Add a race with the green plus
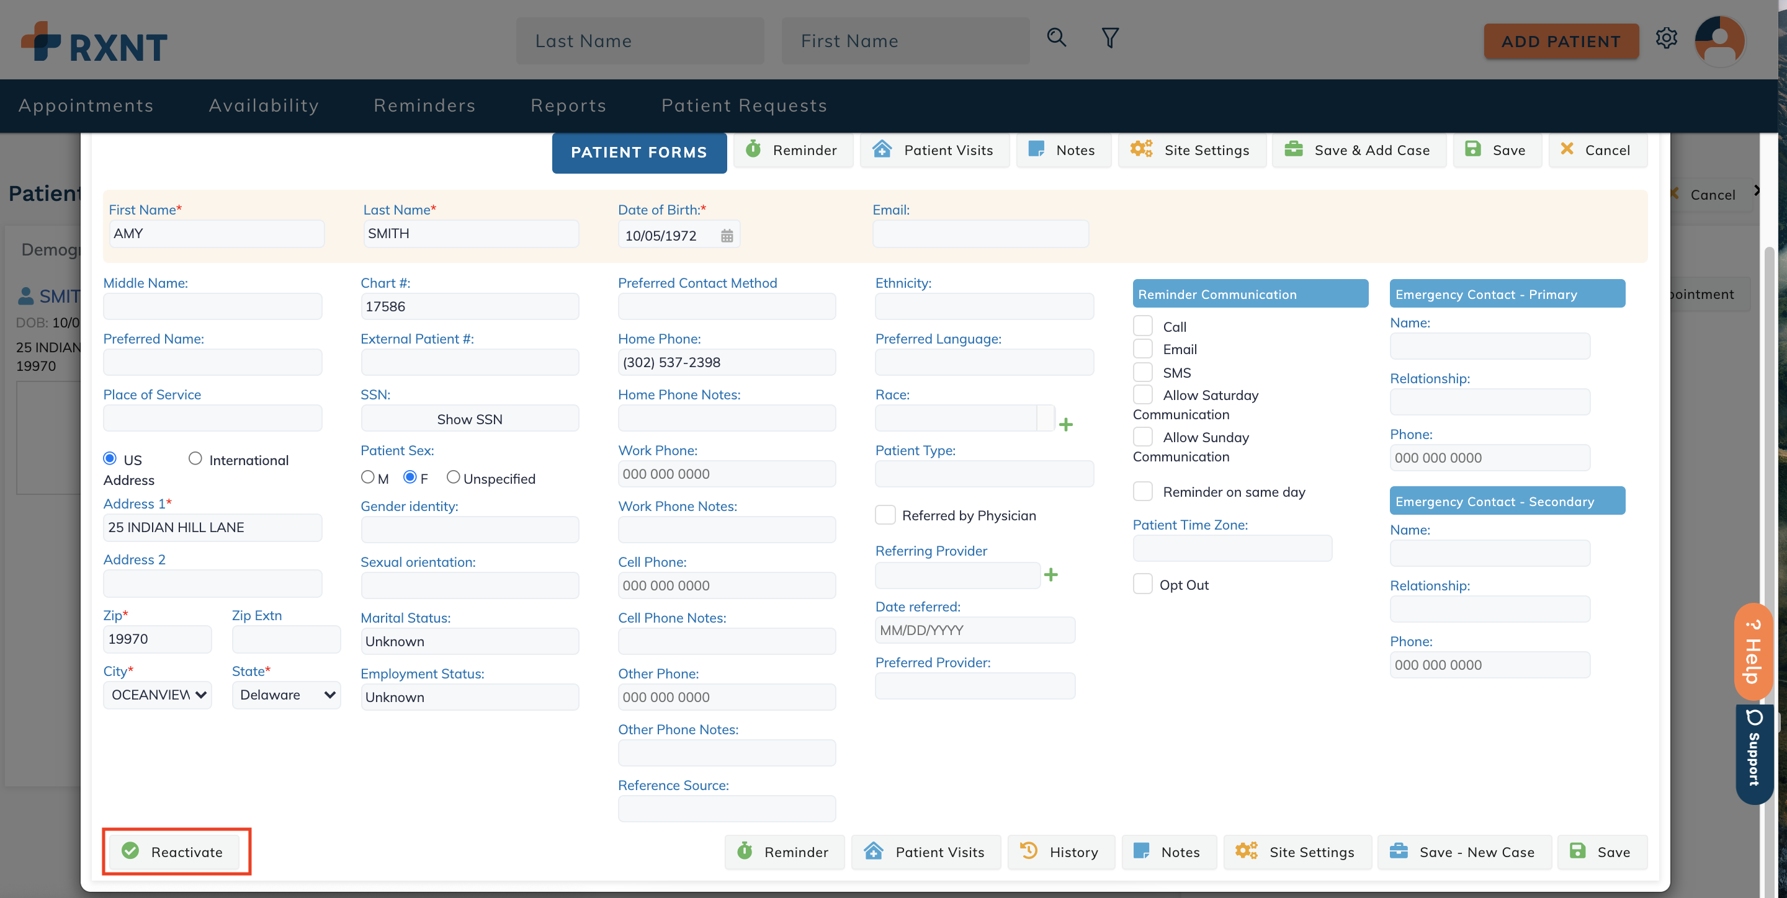1787x898 pixels. 1066,424
